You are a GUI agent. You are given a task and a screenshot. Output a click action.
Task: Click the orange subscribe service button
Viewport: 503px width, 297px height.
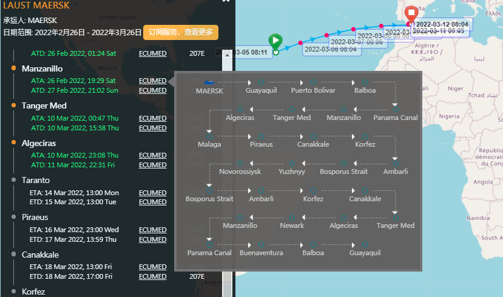[x=180, y=32]
